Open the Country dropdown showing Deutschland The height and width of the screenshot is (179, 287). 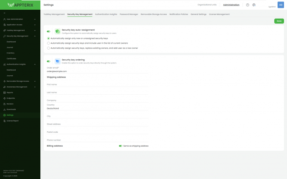pyautogui.click(x=98, y=109)
